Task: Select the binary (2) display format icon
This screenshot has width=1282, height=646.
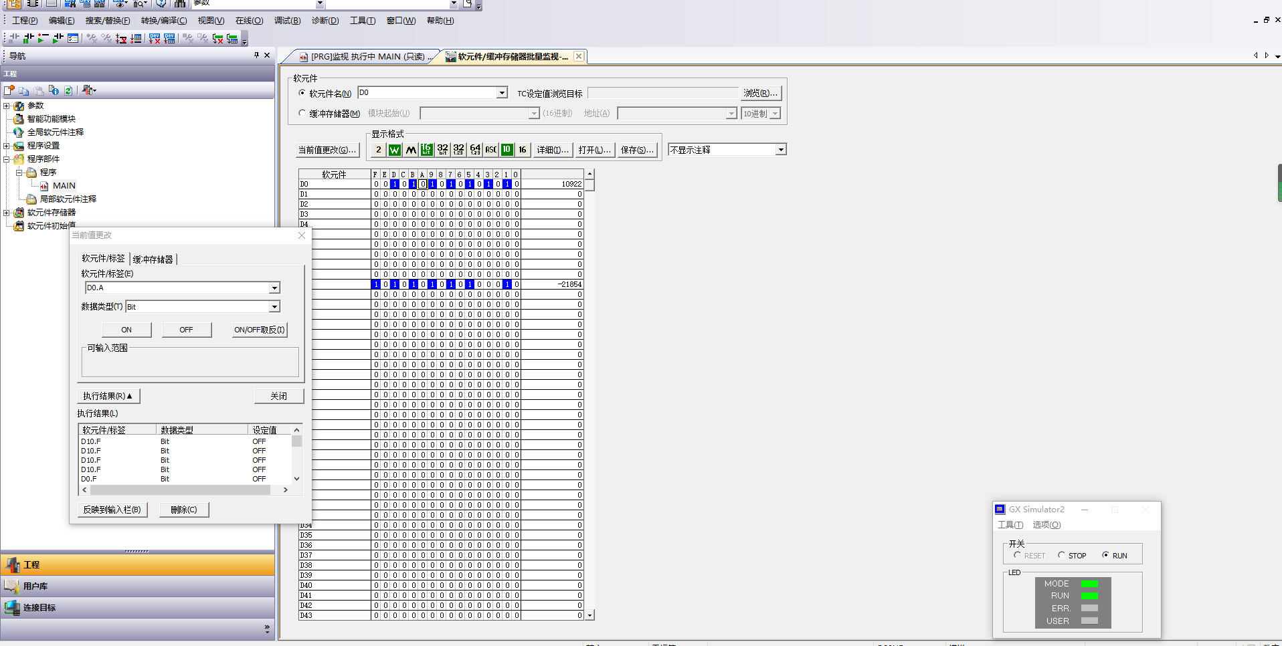Action: (379, 150)
